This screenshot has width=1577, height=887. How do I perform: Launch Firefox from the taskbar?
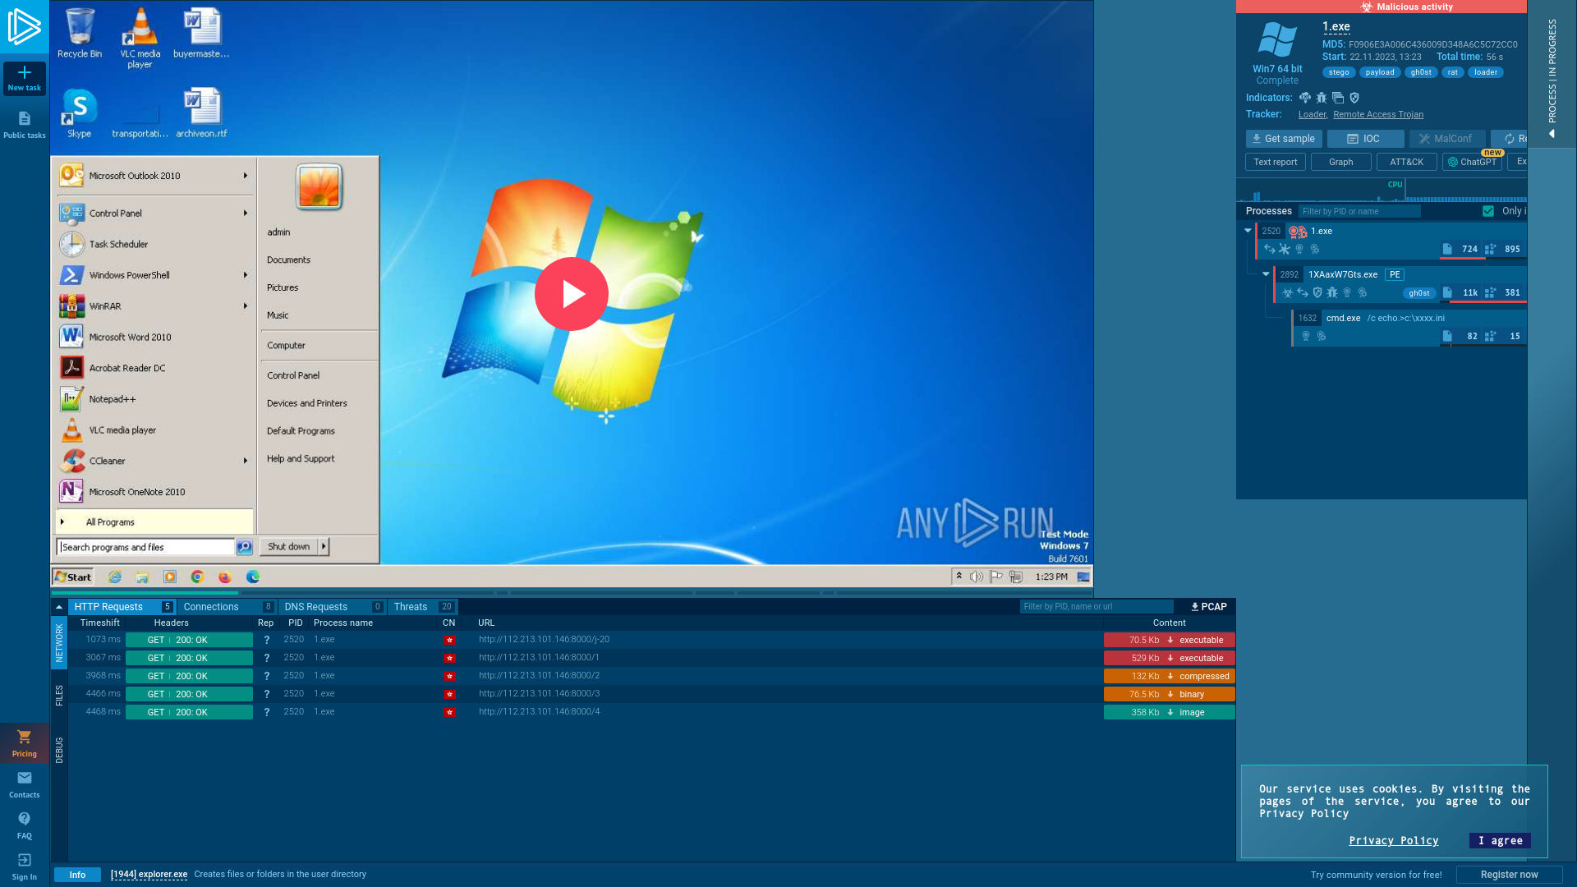[225, 577]
